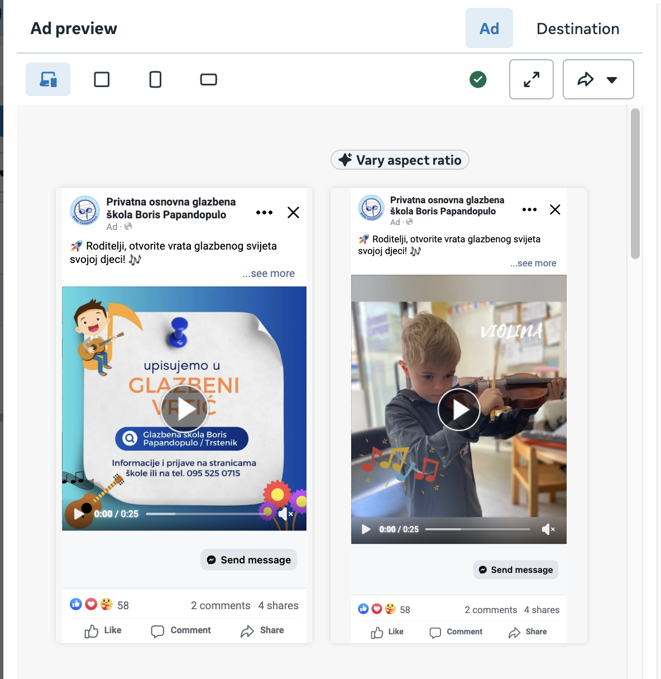
Task: Click see more on left ad
Action: click(269, 274)
